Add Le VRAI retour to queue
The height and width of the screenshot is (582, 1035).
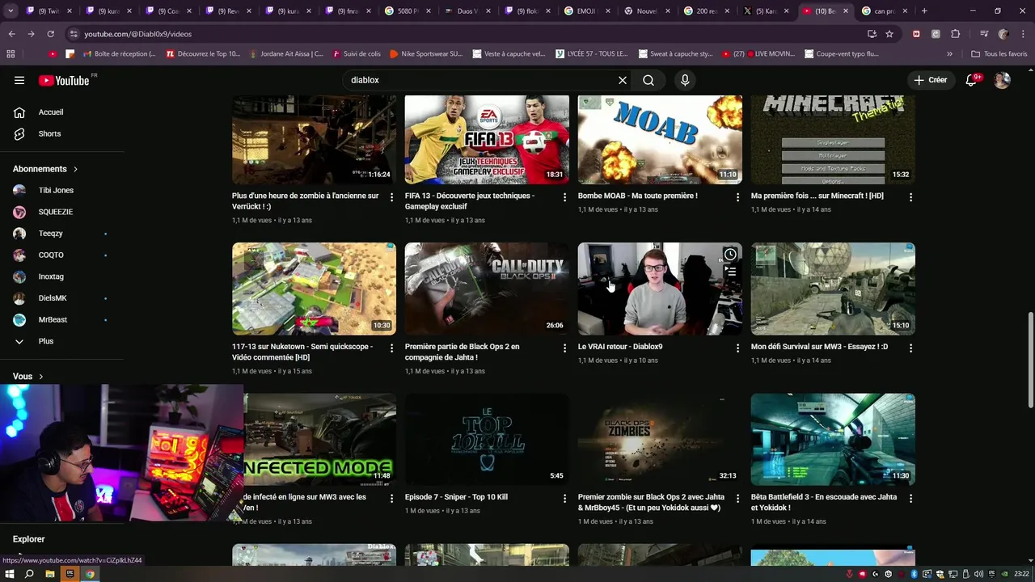(730, 273)
